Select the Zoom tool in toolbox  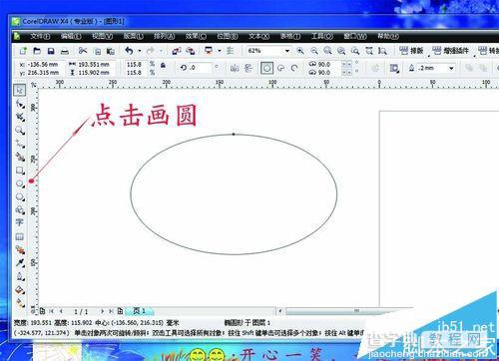(20, 131)
